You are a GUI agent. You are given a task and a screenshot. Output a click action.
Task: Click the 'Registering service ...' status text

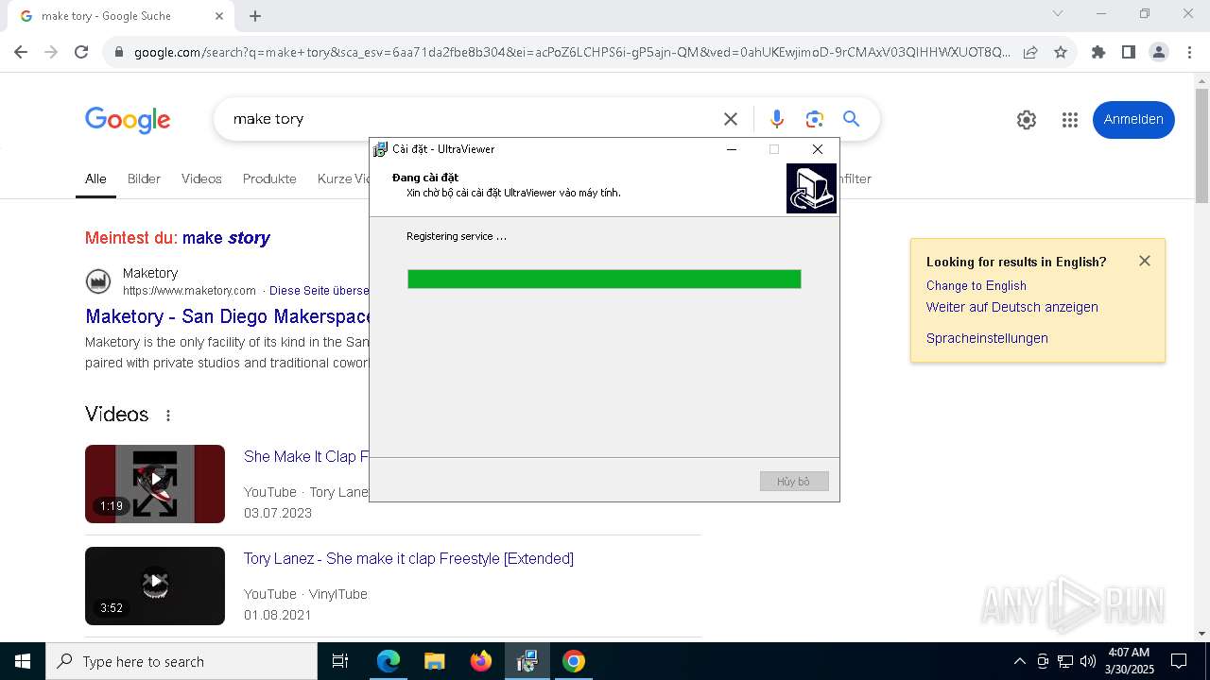tap(457, 236)
